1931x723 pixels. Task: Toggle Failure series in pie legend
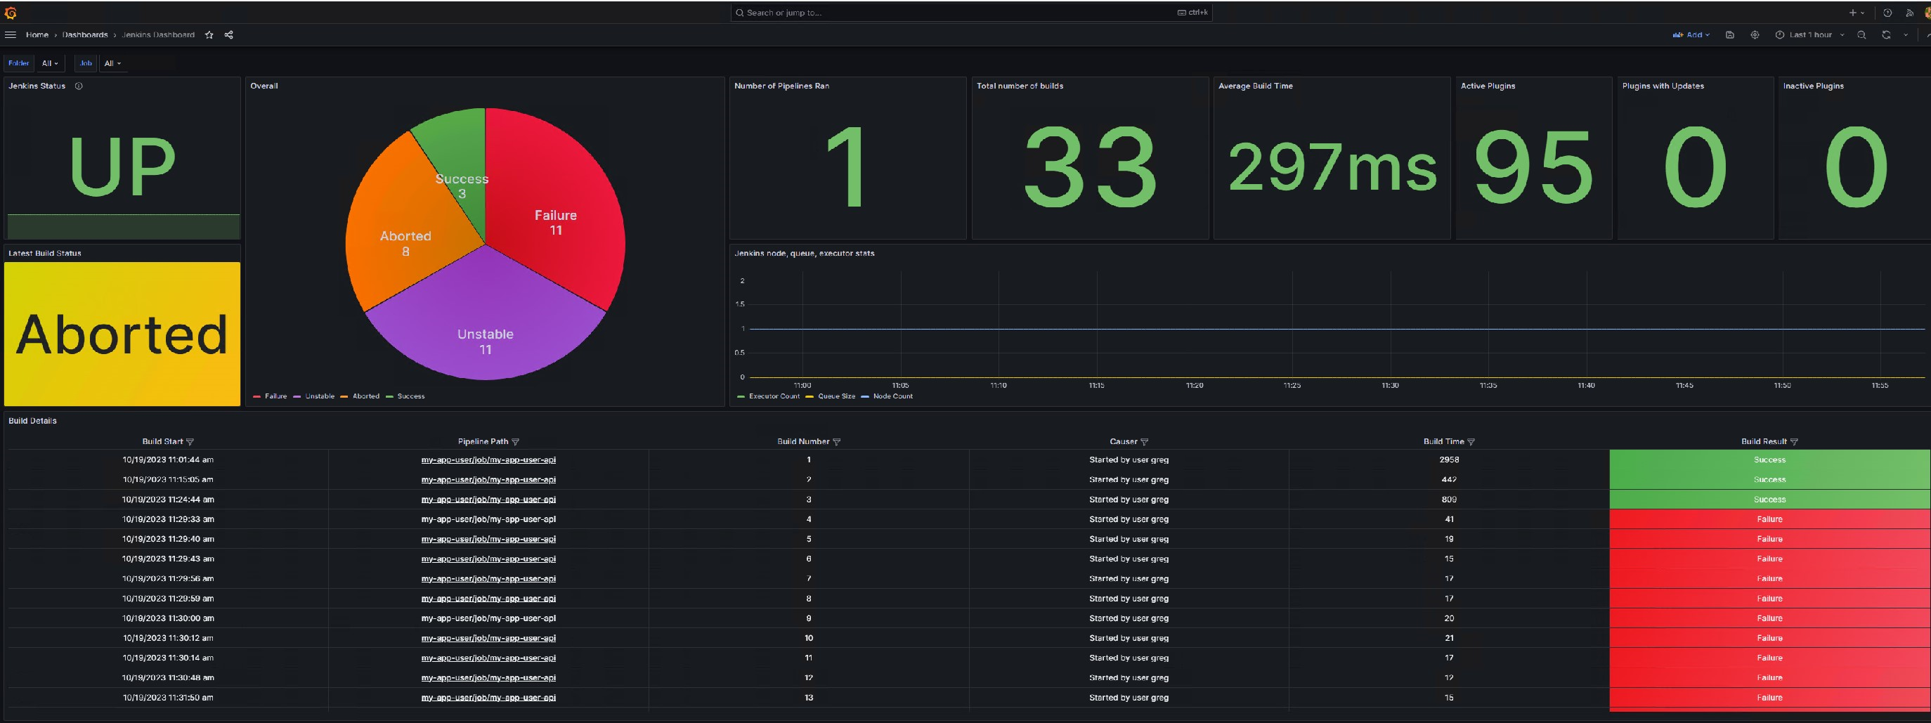[275, 396]
